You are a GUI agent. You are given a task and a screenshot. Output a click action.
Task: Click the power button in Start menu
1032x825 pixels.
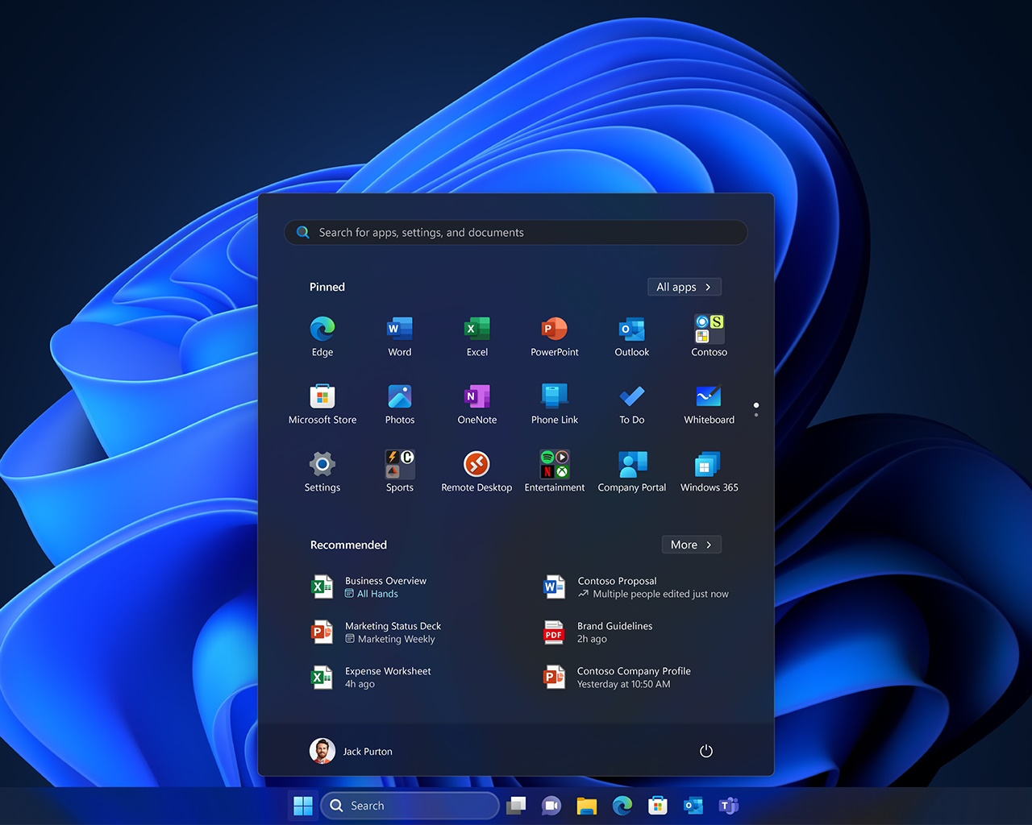pos(706,751)
